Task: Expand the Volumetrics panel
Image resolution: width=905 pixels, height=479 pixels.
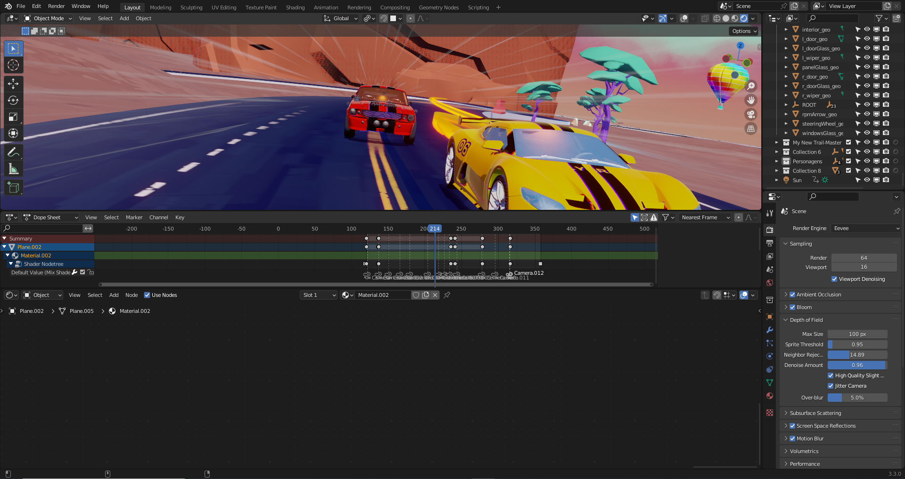Action: [x=804, y=451]
